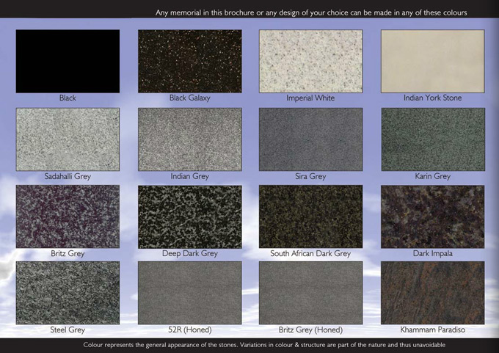The width and height of the screenshot is (499, 353).
Task: Click the 52R (Honed) stone swatch
Action: [x=189, y=293]
